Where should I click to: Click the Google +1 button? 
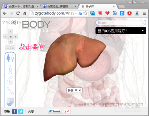click(x=67, y=111)
